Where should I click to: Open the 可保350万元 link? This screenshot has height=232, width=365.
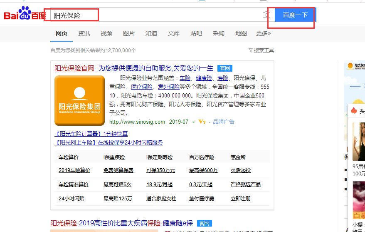[x=160, y=170]
